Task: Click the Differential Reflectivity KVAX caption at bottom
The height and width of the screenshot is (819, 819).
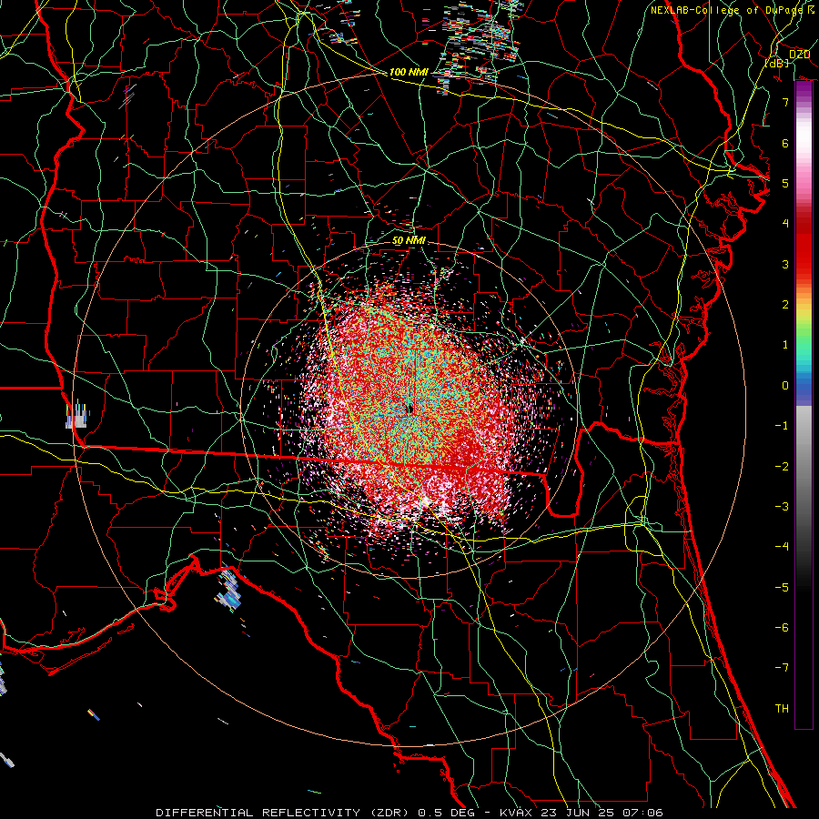Action: tap(409, 813)
